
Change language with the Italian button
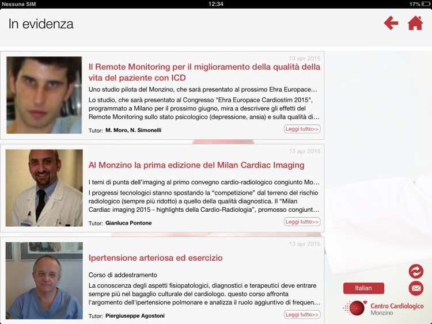pyautogui.click(x=363, y=288)
